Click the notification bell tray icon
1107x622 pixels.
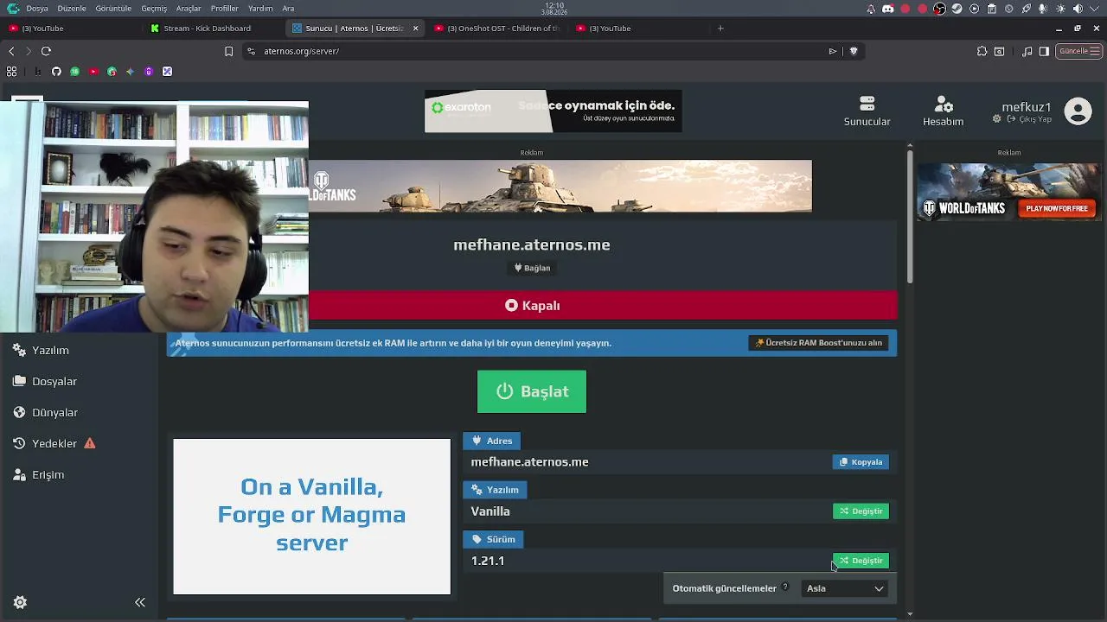[870, 9]
